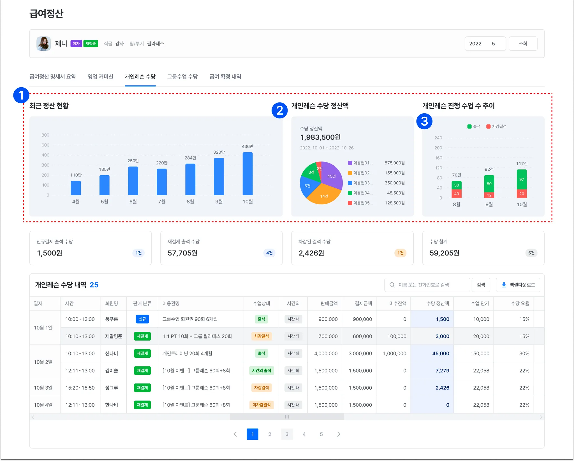Screen dimensions: 574x461
Task: Go to page 3 in pagination
Action: (287, 434)
